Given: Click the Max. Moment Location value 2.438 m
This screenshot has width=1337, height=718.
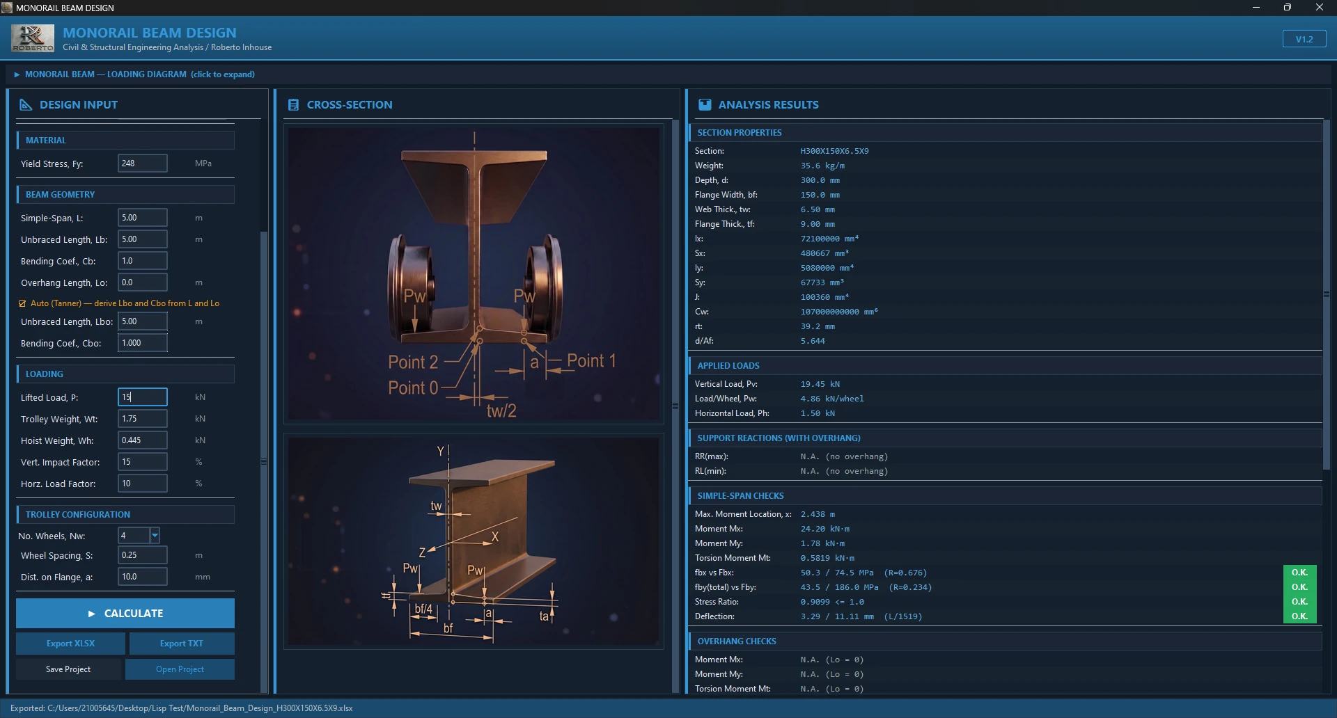Looking at the screenshot, I should click(x=818, y=514).
